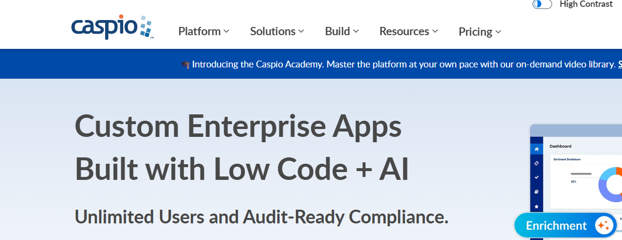Image resolution: width=622 pixels, height=240 pixels.
Task: Click the 'Dashboard' title in preview
Action: pos(560,146)
